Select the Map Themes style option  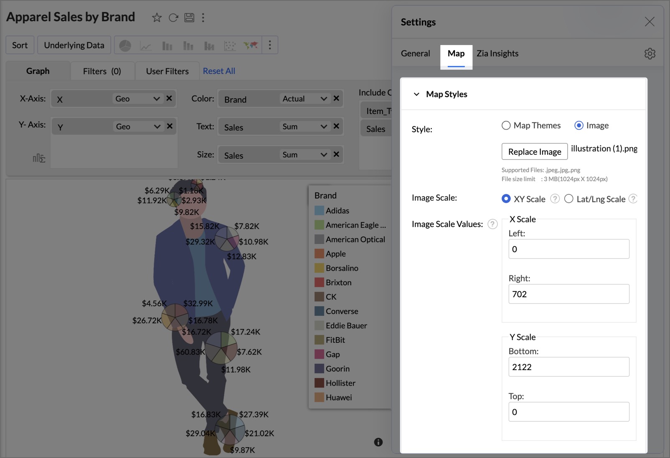(506, 126)
